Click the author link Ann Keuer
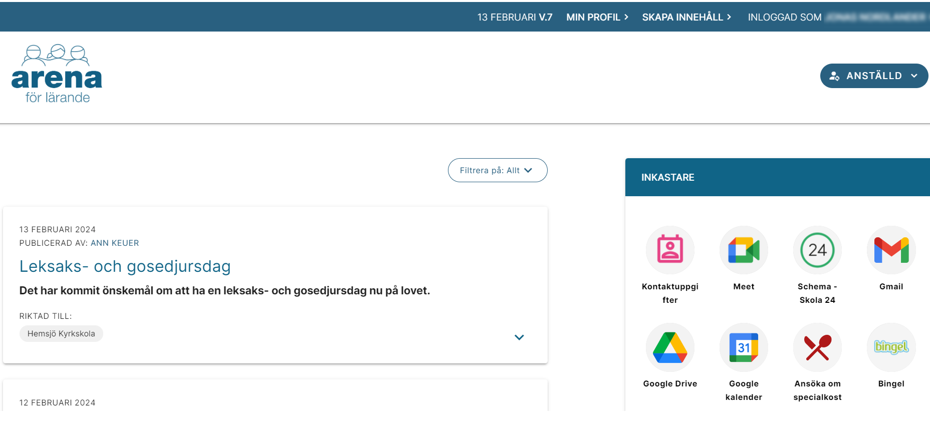930x442 pixels. (115, 243)
